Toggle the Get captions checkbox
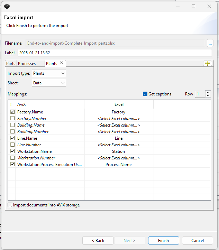This screenshot has height=250, width=219. tap(145, 94)
